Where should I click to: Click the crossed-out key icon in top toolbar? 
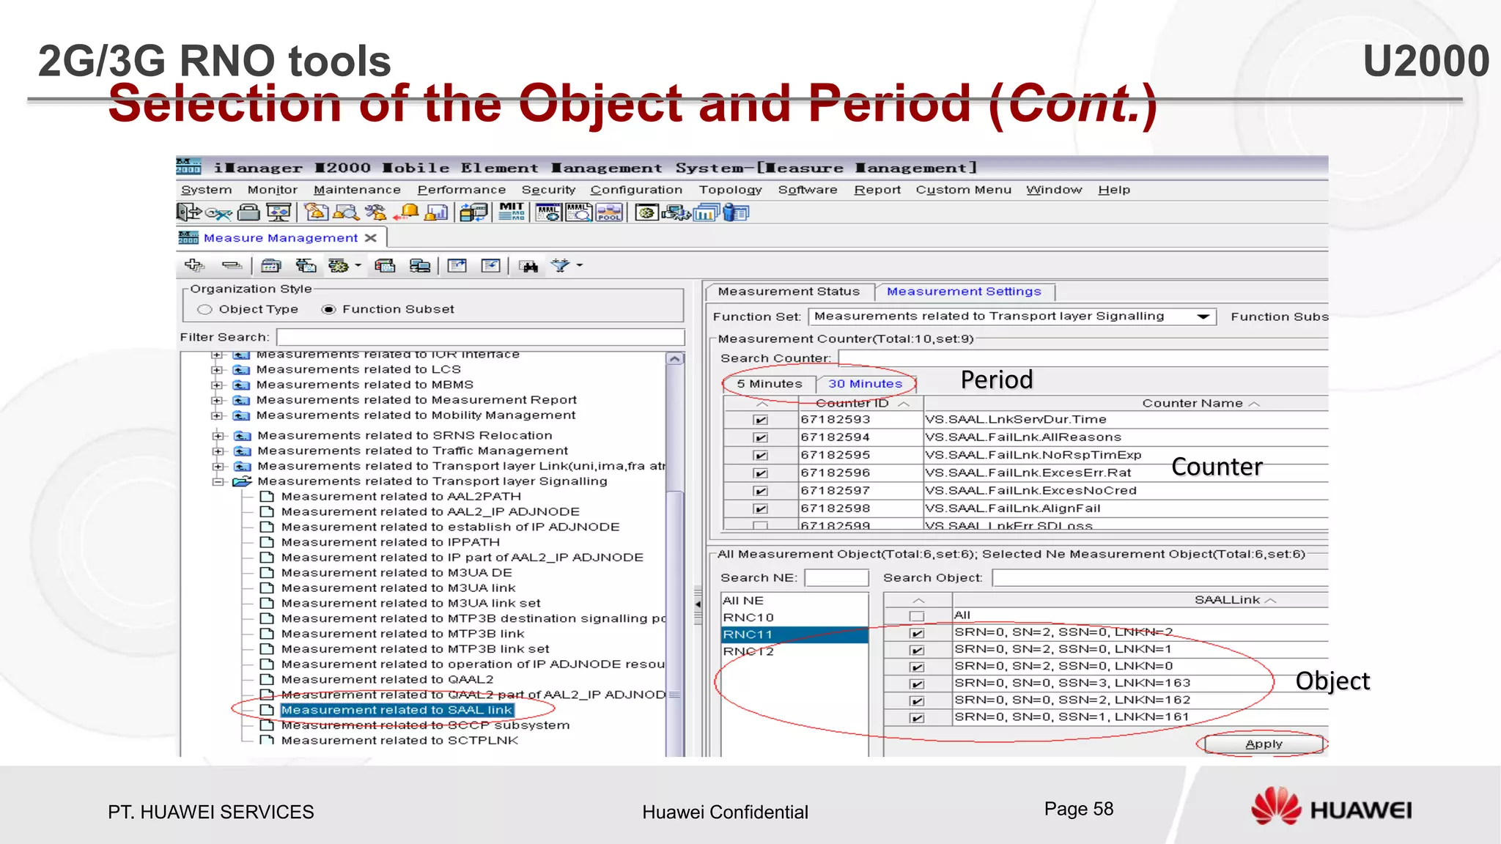coord(218,213)
